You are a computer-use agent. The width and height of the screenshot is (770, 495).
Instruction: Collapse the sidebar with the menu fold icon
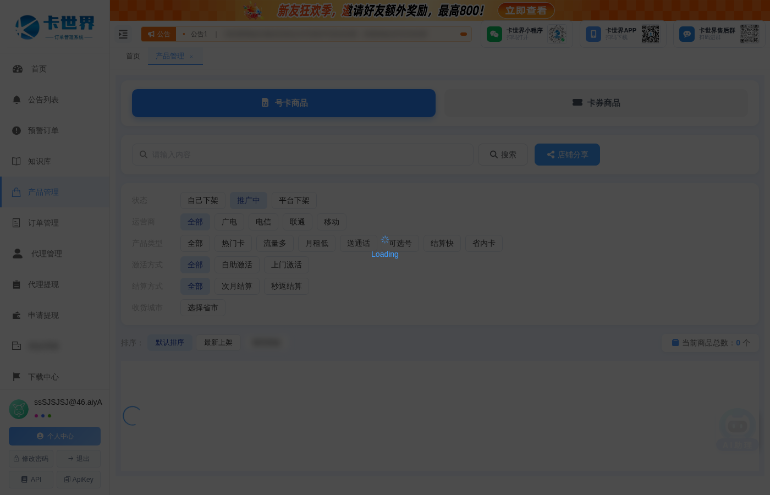point(123,34)
